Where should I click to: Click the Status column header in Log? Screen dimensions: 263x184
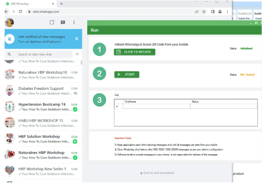coord(224,102)
